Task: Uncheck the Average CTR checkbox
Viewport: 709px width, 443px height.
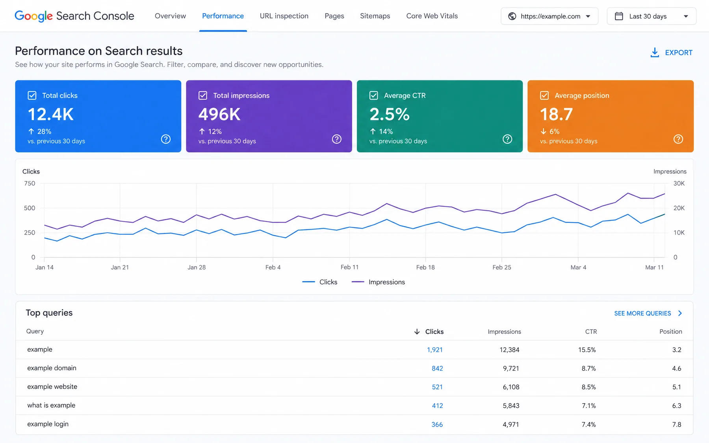Action: [x=374, y=95]
